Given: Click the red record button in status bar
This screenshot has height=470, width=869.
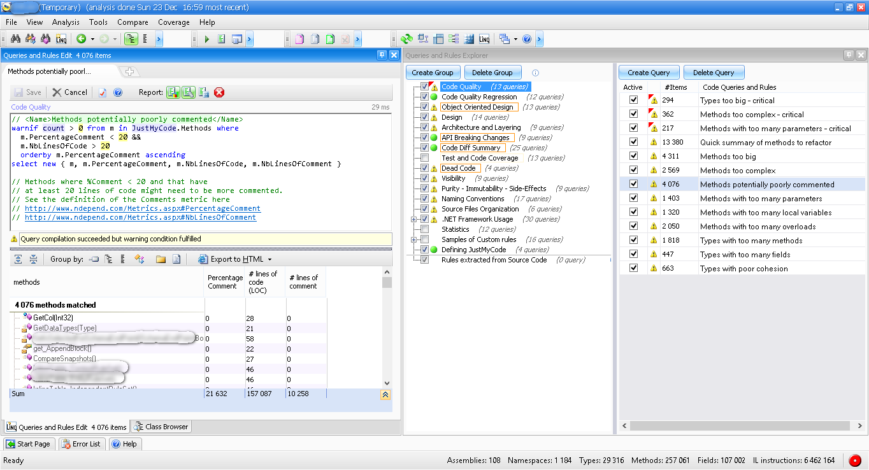Looking at the screenshot, I should click(855, 460).
